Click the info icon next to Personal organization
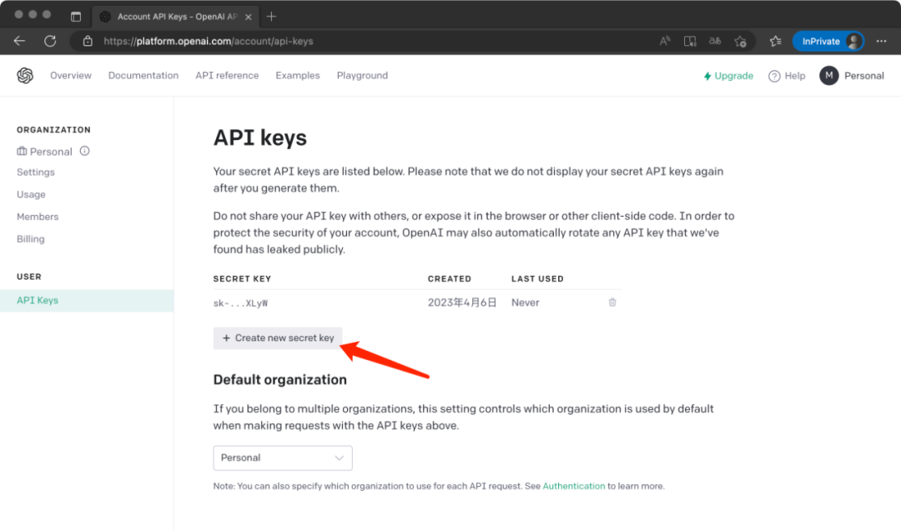This screenshot has height=531, width=901. tap(84, 152)
